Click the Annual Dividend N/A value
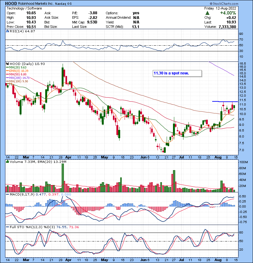 pyautogui.click(x=136, y=18)
